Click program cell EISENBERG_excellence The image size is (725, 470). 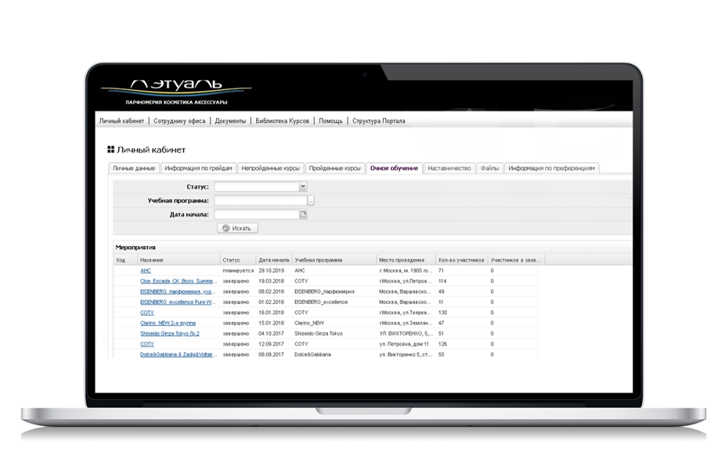click(321, 302)
